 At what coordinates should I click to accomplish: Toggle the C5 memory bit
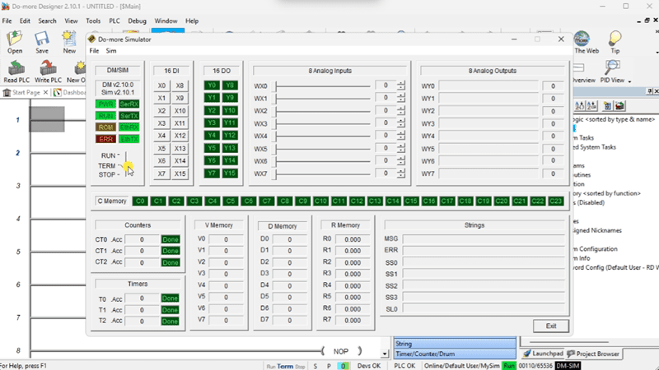click(x=231, y=201)
